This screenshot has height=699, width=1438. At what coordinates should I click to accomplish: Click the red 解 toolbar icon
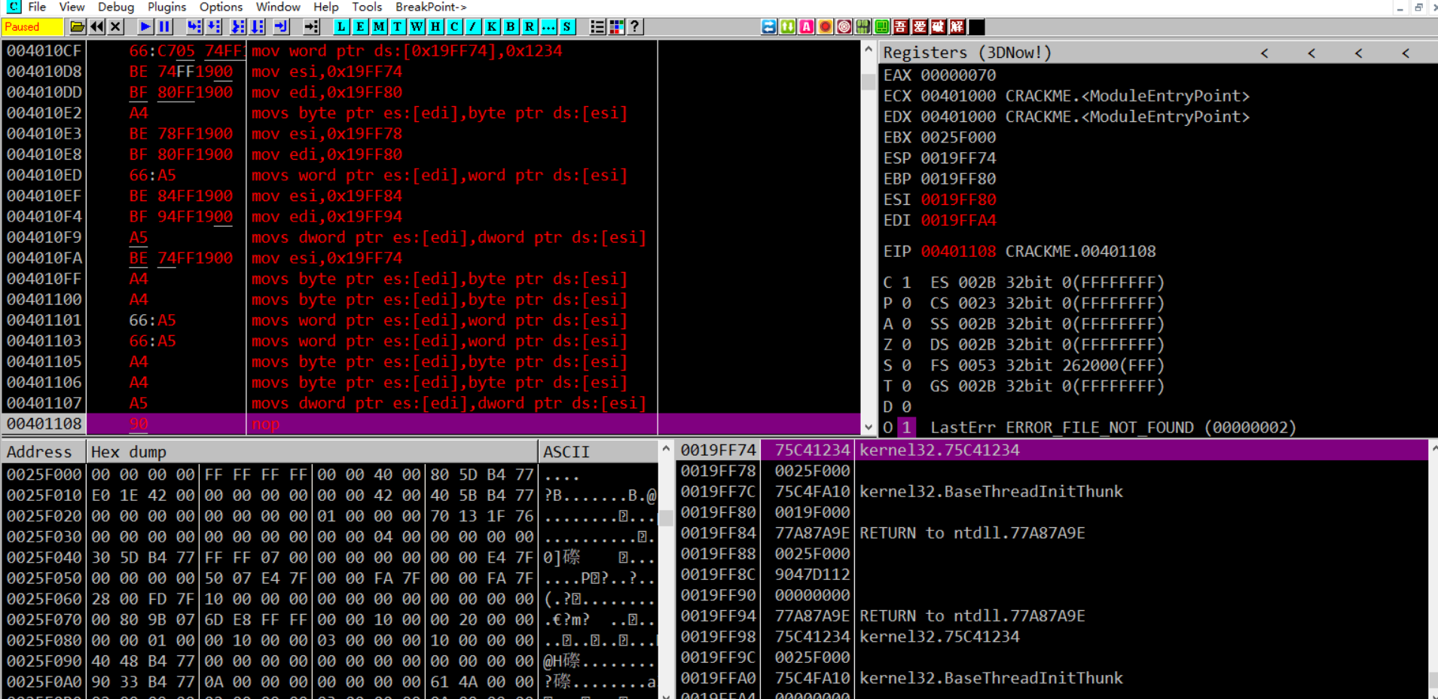click(x=957, y=27)
